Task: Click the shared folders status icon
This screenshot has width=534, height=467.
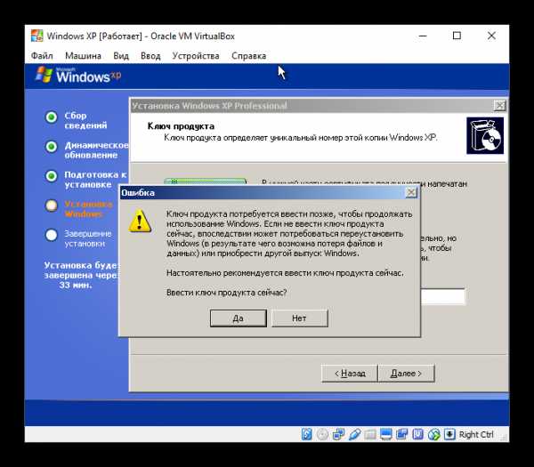Action: (x=371, y=434)
